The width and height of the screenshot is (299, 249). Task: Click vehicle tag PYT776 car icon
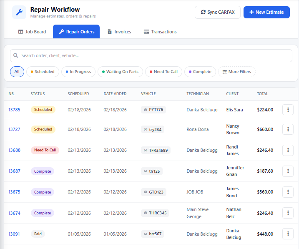coord(145,110)
